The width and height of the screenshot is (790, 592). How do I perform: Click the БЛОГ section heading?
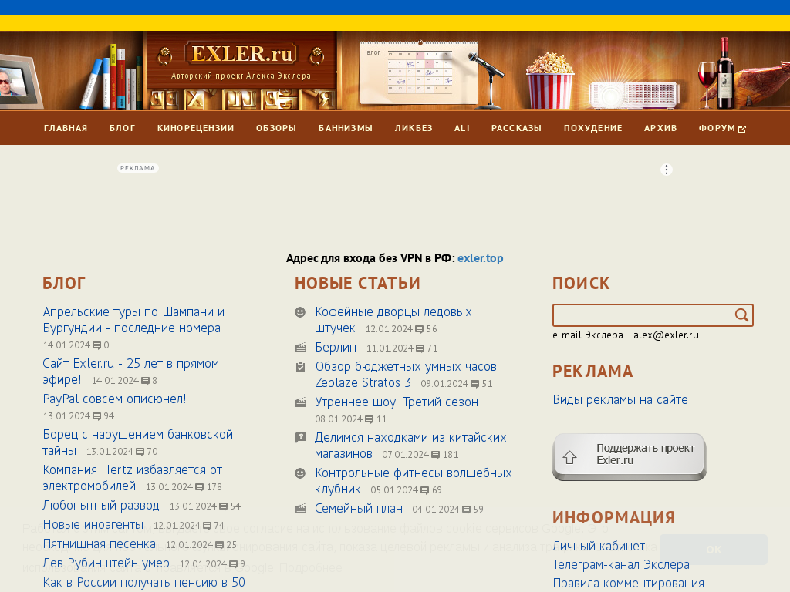coord(64,284)
